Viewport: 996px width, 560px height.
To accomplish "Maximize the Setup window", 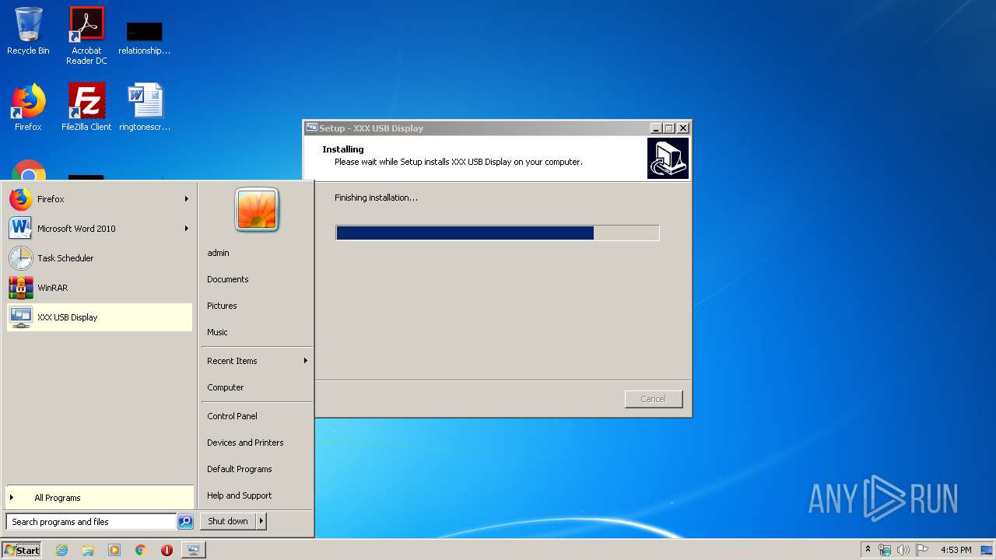I will coord(669,128).
